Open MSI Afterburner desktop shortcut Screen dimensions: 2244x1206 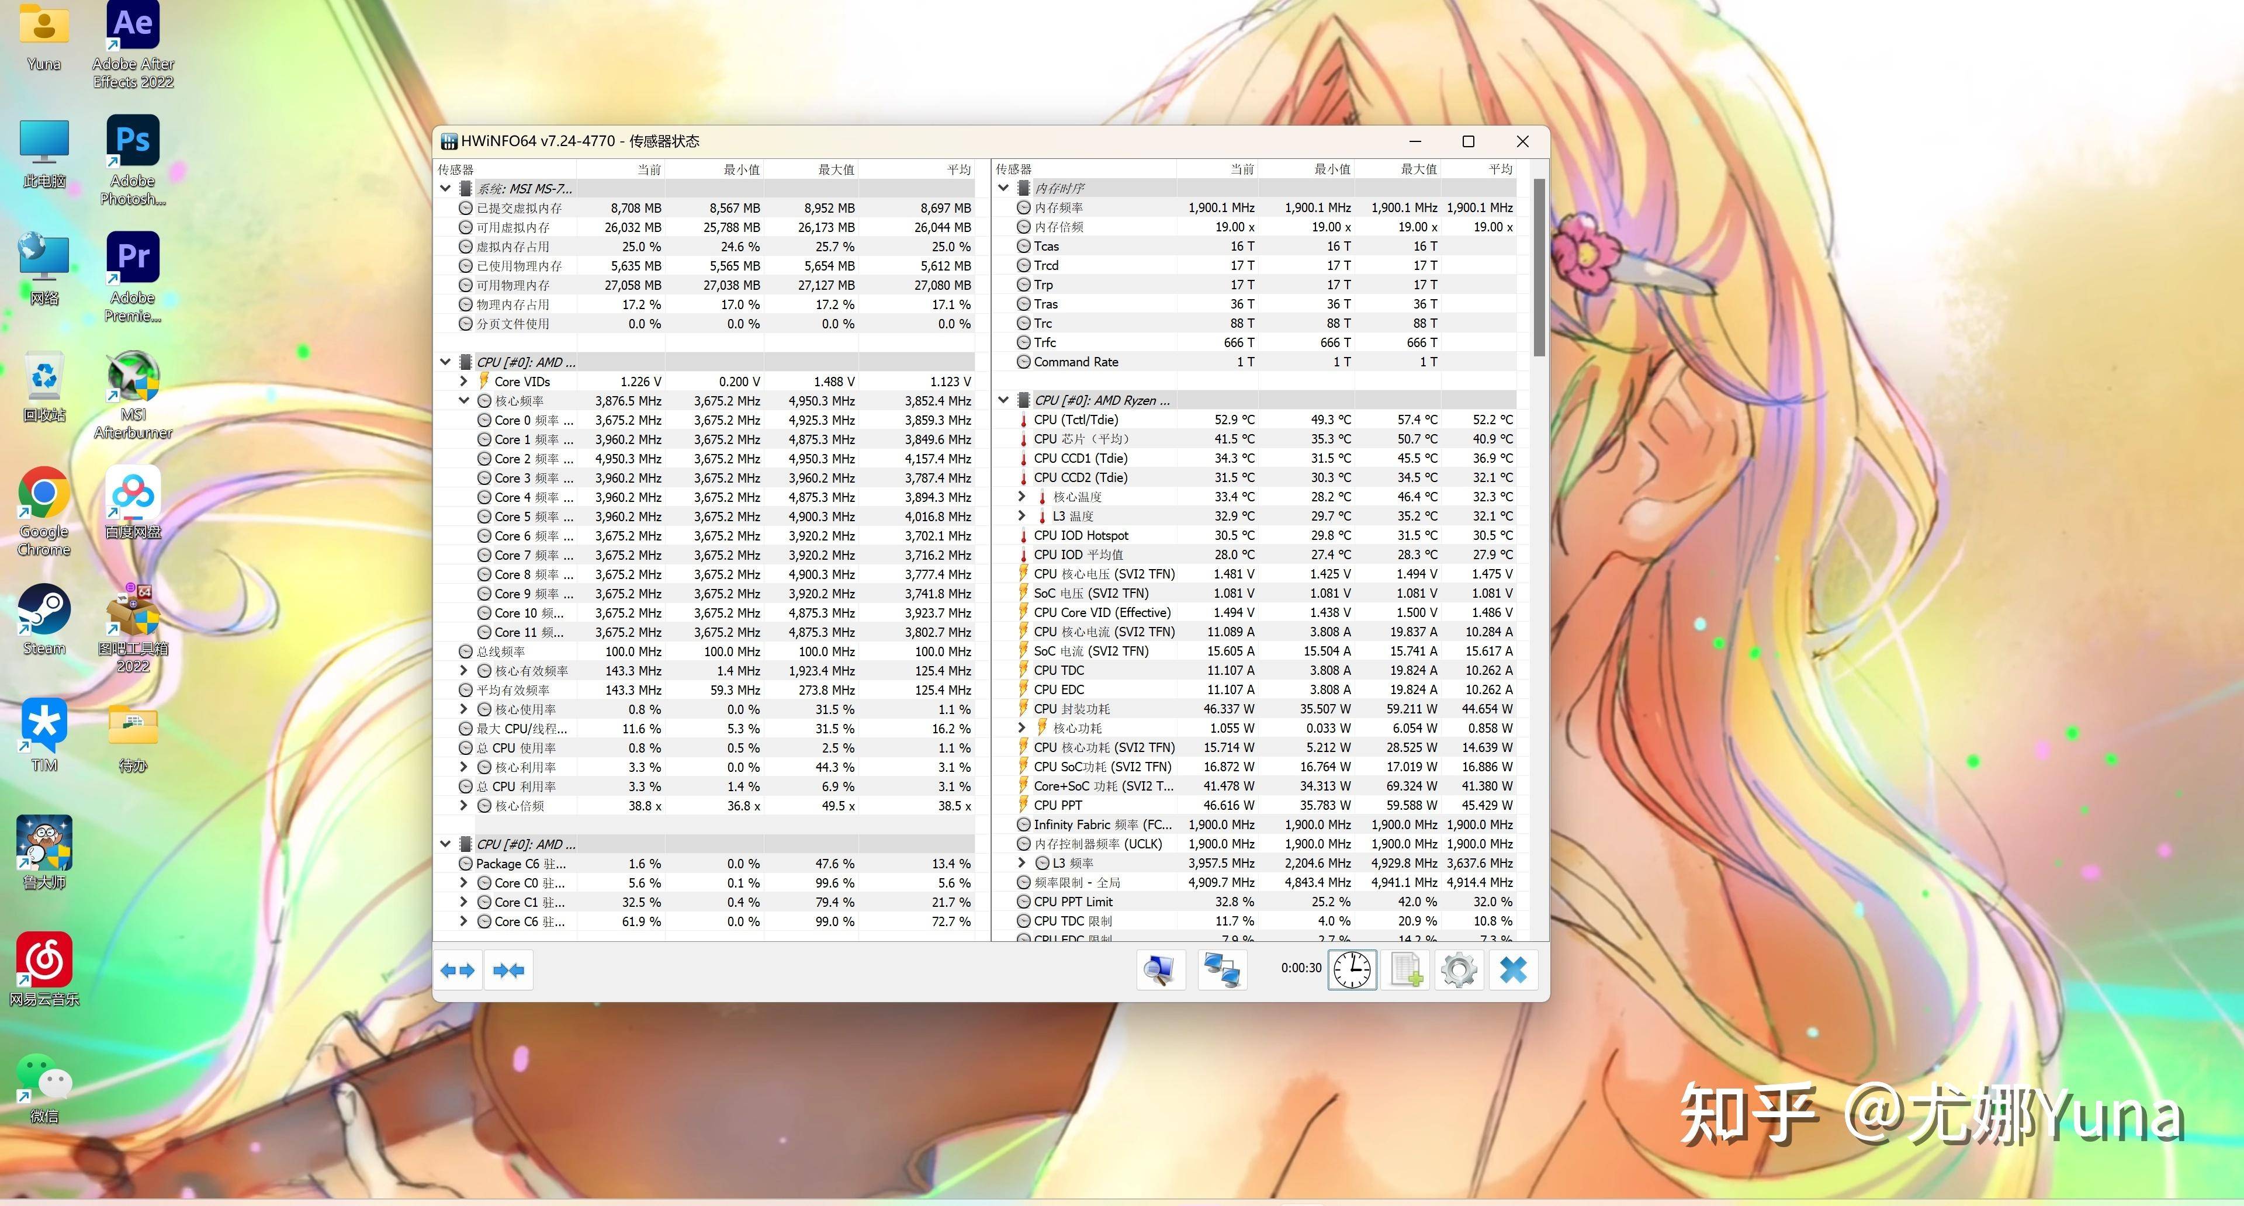(133, 394)
